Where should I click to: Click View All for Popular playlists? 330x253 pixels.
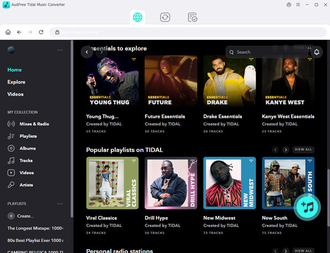303,150
